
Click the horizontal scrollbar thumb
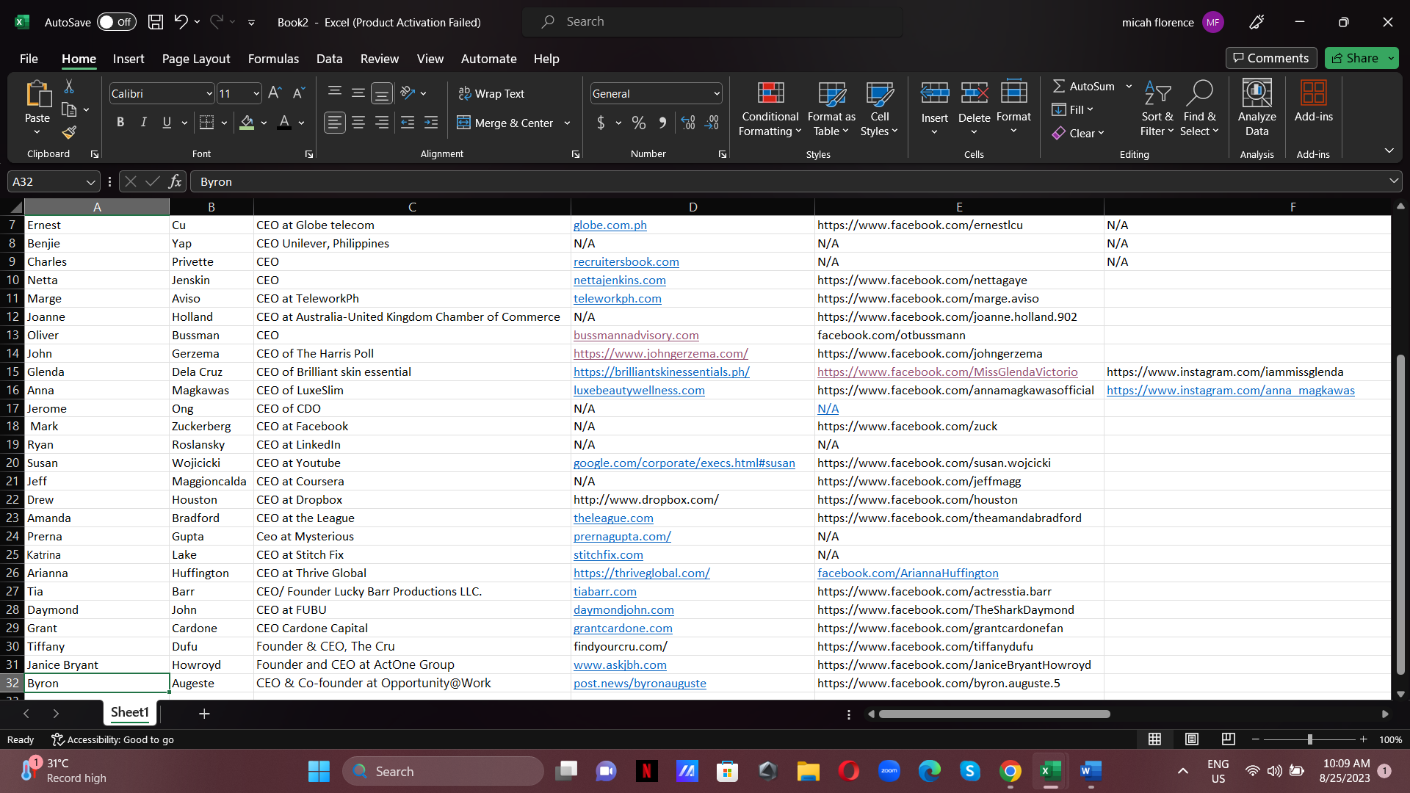994,714
